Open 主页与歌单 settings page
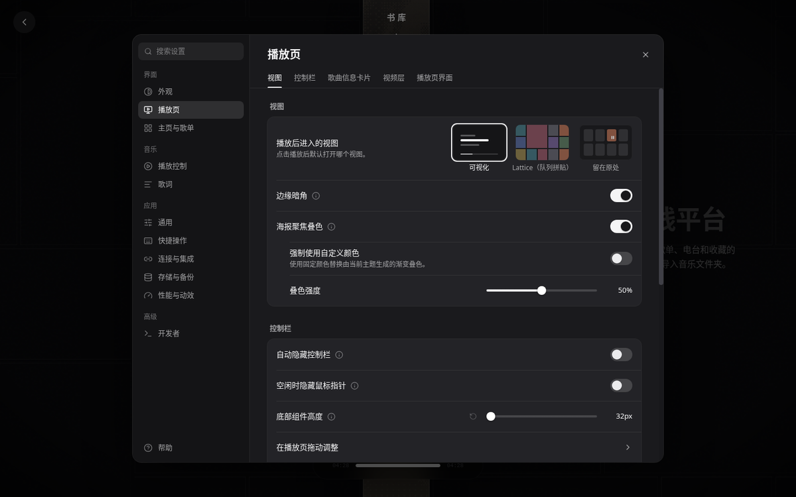This screenshot has width=796, height=497. coord(191,128)
